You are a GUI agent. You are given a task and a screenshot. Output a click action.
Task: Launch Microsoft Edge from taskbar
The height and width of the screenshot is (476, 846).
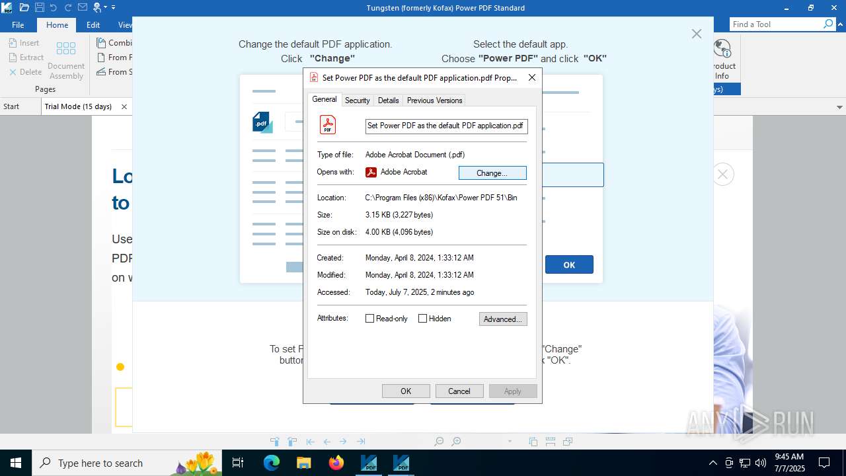272,463
